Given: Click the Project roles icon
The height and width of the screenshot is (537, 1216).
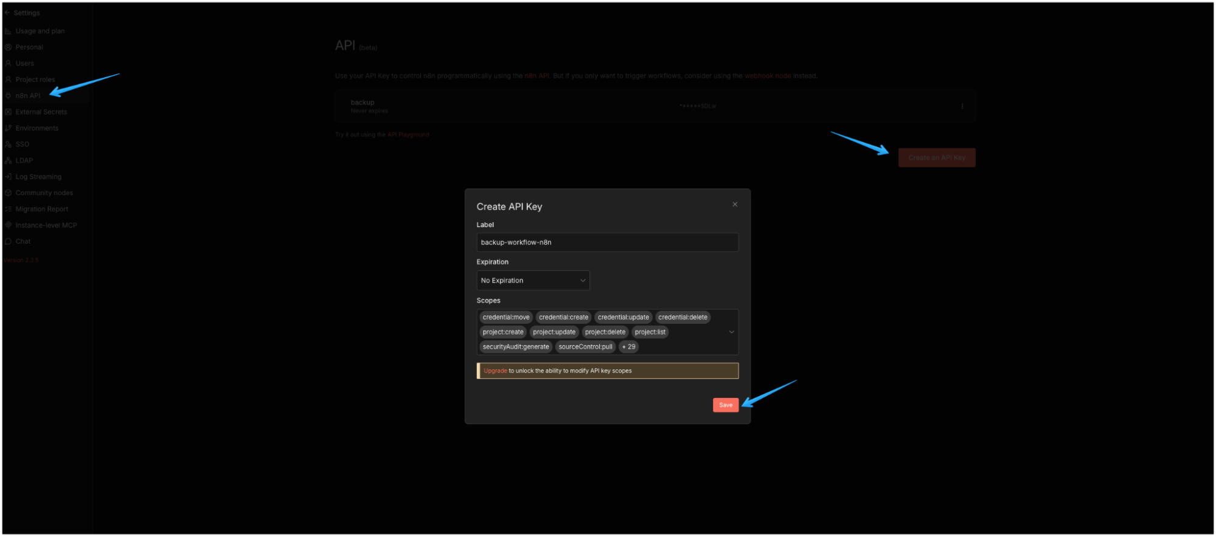Looking at the screenshot, I should coord(9,80).
